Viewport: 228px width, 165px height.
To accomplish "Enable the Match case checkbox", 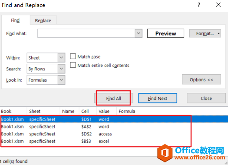I will (x=73, y=56).
